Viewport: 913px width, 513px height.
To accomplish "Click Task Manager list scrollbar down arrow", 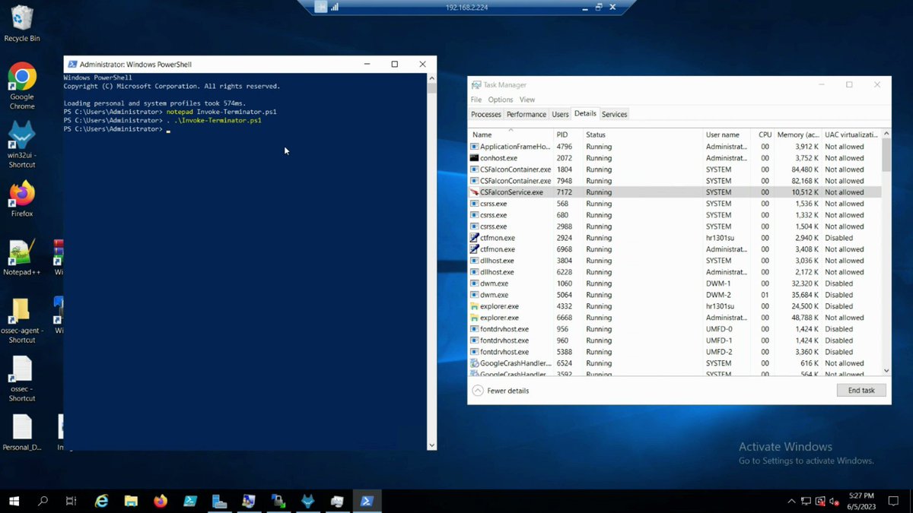I will pyautogui.click(x=886, y=370).
